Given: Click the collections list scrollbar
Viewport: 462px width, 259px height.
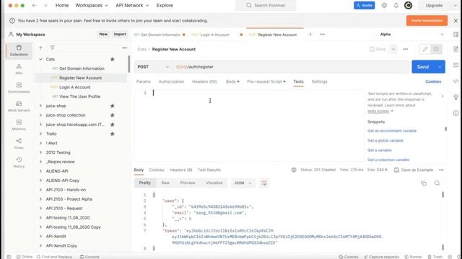Looking at the screenshot, I should (x=128, y=64).
